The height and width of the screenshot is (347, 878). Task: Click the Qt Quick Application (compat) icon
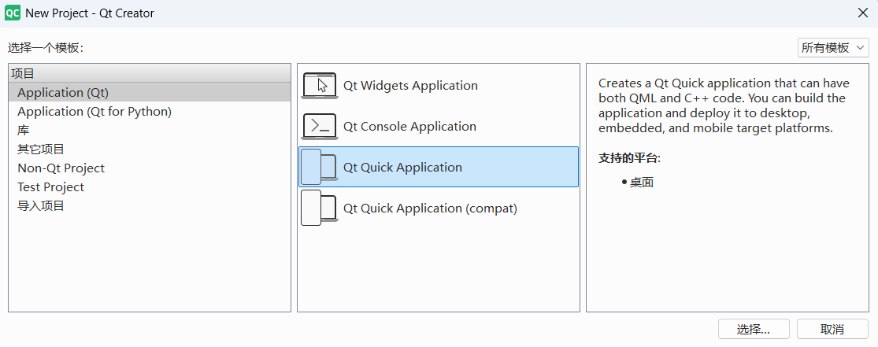pos(320,208)
